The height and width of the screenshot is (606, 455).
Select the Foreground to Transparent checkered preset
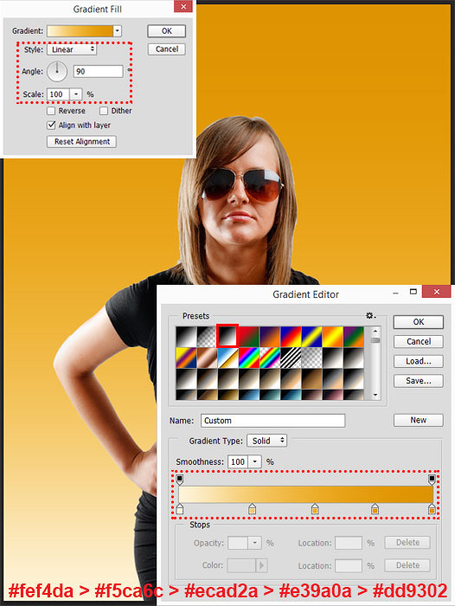pyautogui.click(x=207, y=337)
